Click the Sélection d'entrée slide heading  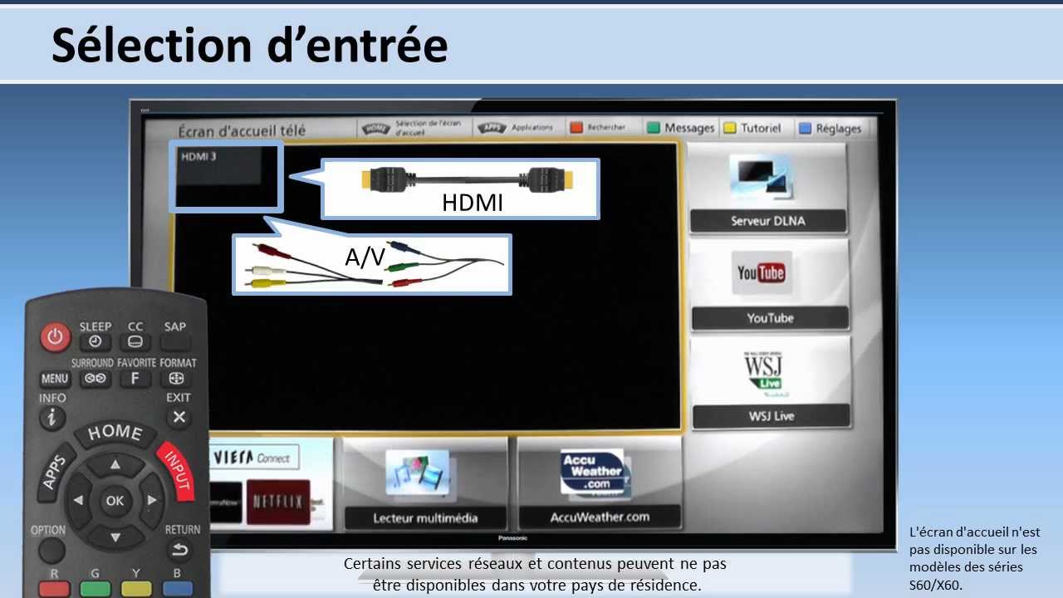[x=249, y=46]
